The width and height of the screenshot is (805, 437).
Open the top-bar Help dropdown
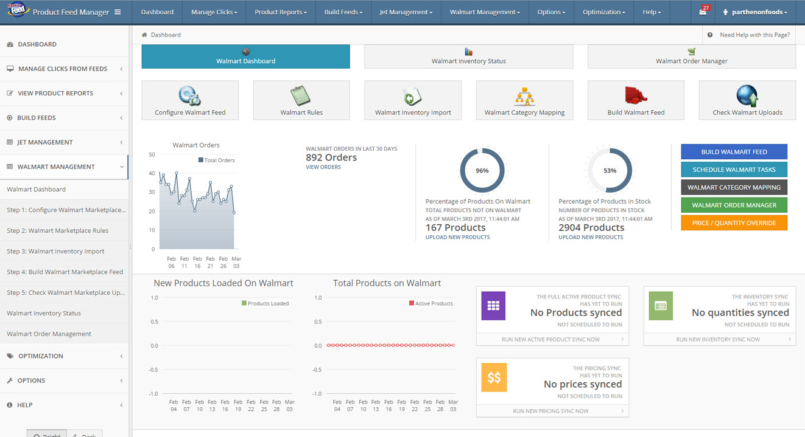pyautogui.click(x=652, y=12)
